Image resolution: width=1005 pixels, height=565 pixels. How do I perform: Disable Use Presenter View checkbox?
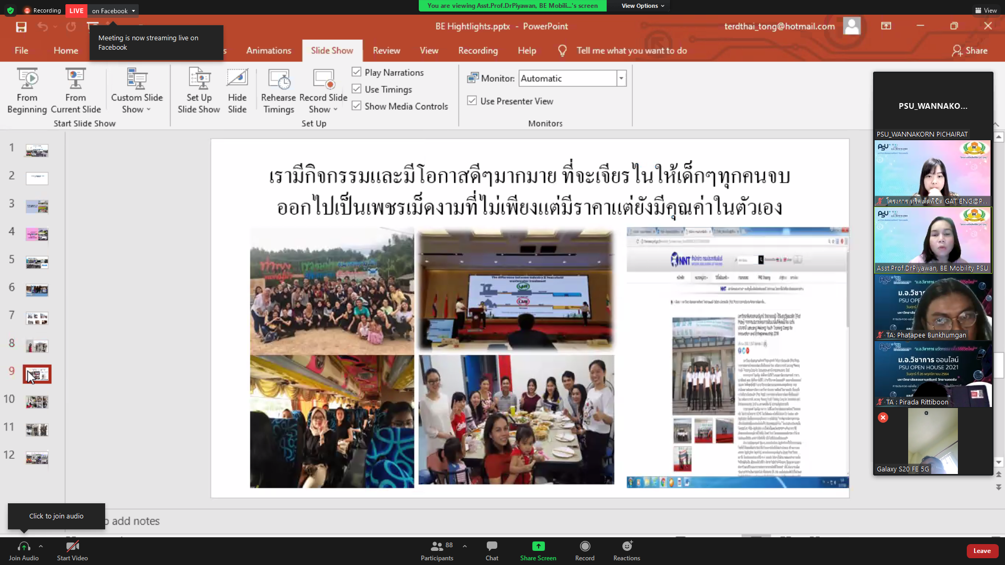pos(472,101)
